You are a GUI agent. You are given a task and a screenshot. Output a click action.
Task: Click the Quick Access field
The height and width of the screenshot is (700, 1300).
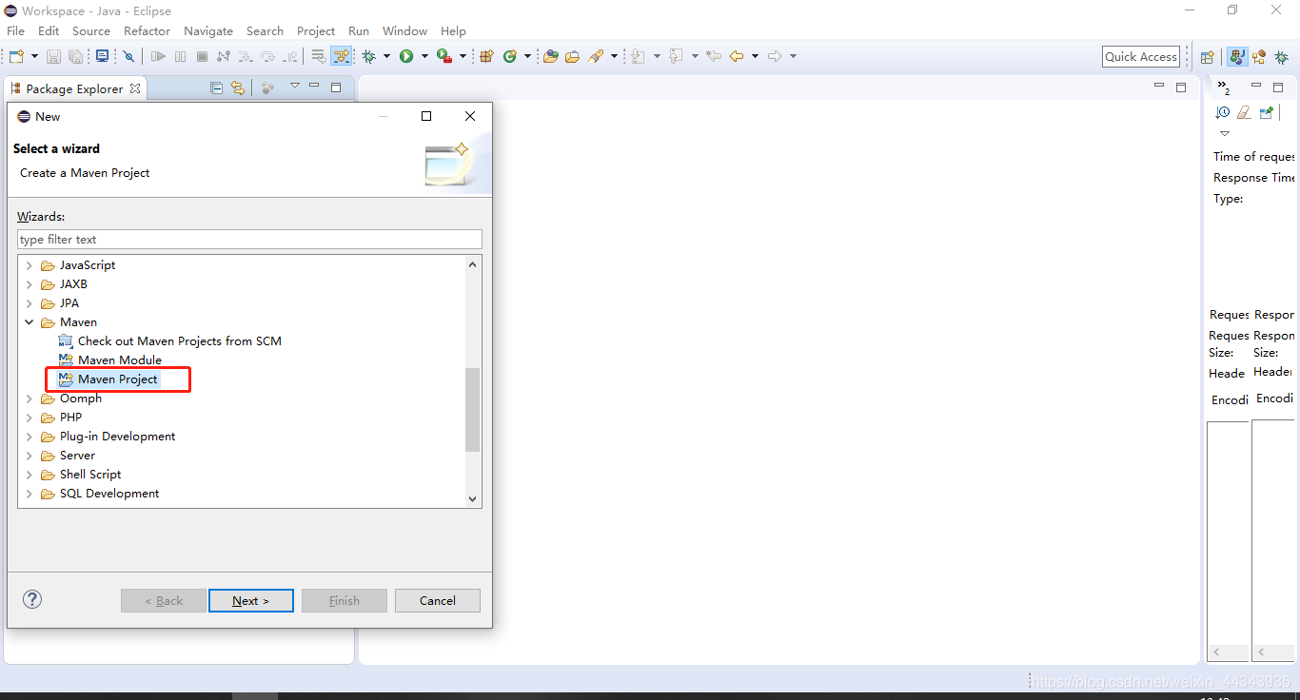click(1141, 57)
